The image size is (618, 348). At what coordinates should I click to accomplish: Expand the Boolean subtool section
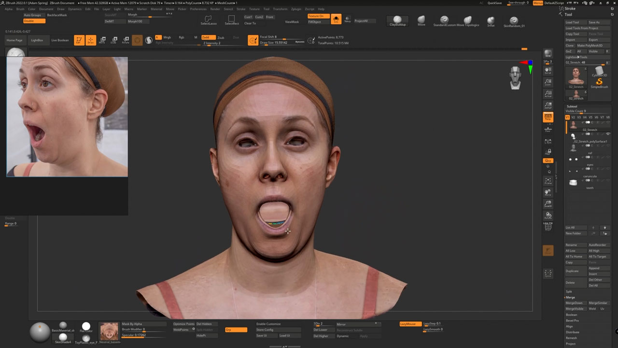pyautogui.click(x=571, y=315)
